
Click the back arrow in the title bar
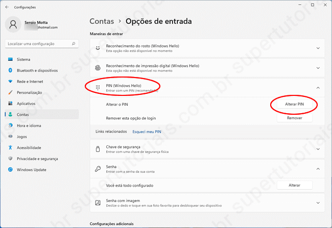coord(7,8)
